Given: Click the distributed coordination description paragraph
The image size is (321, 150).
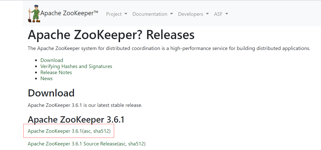Looking at the screenshot, I should [169, 48].
